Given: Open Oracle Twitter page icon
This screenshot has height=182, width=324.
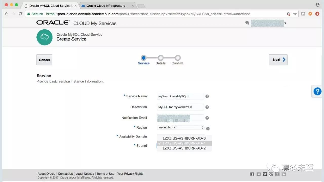Looking at the screenshot, I should 265,174.
